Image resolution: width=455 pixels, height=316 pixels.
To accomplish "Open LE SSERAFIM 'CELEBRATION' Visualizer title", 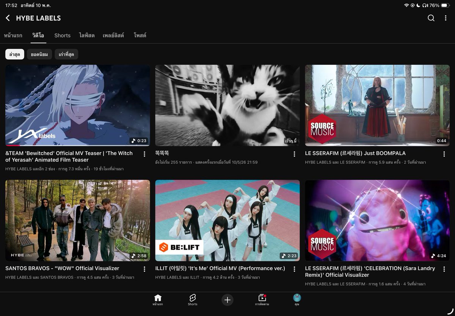I will point(370,271).
